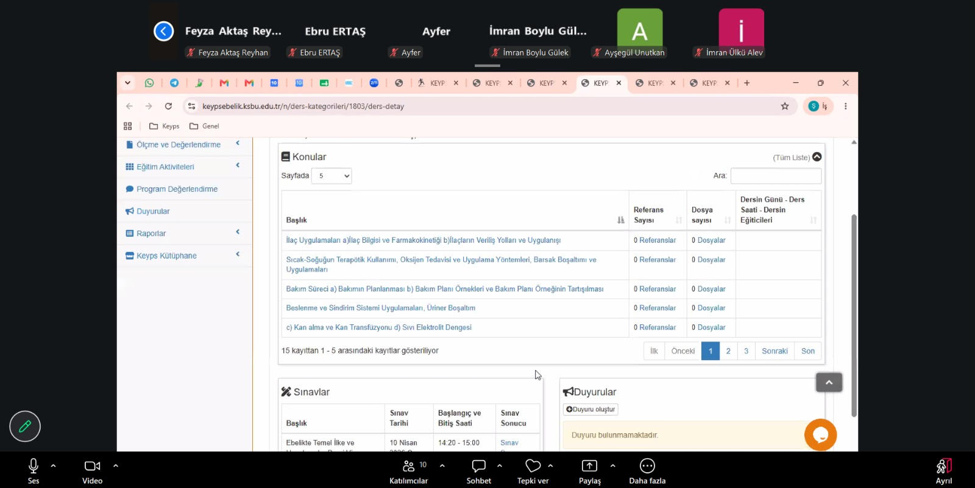Select Duyurular in the sidebar
This screenshot has width=975, height=488.
click(x=153, y=211)
